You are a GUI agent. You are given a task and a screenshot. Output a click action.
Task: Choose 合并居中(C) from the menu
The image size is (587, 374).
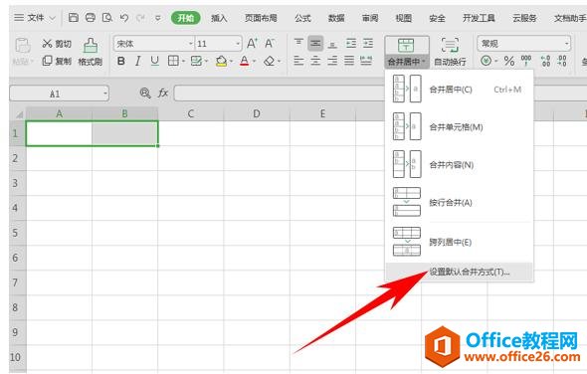tap(459, 90)
